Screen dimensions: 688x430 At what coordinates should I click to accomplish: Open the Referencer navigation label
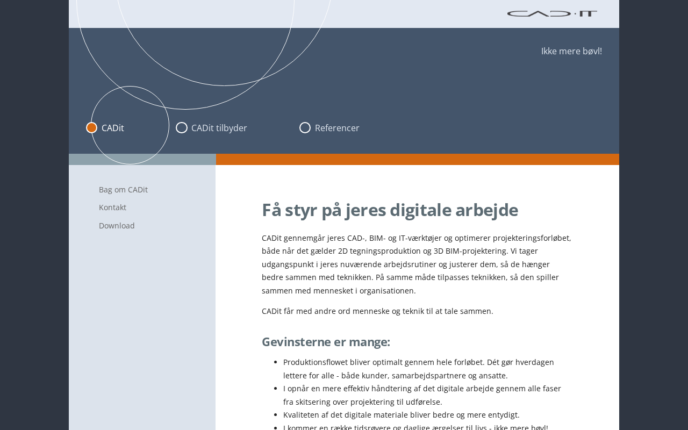point(337,128)
